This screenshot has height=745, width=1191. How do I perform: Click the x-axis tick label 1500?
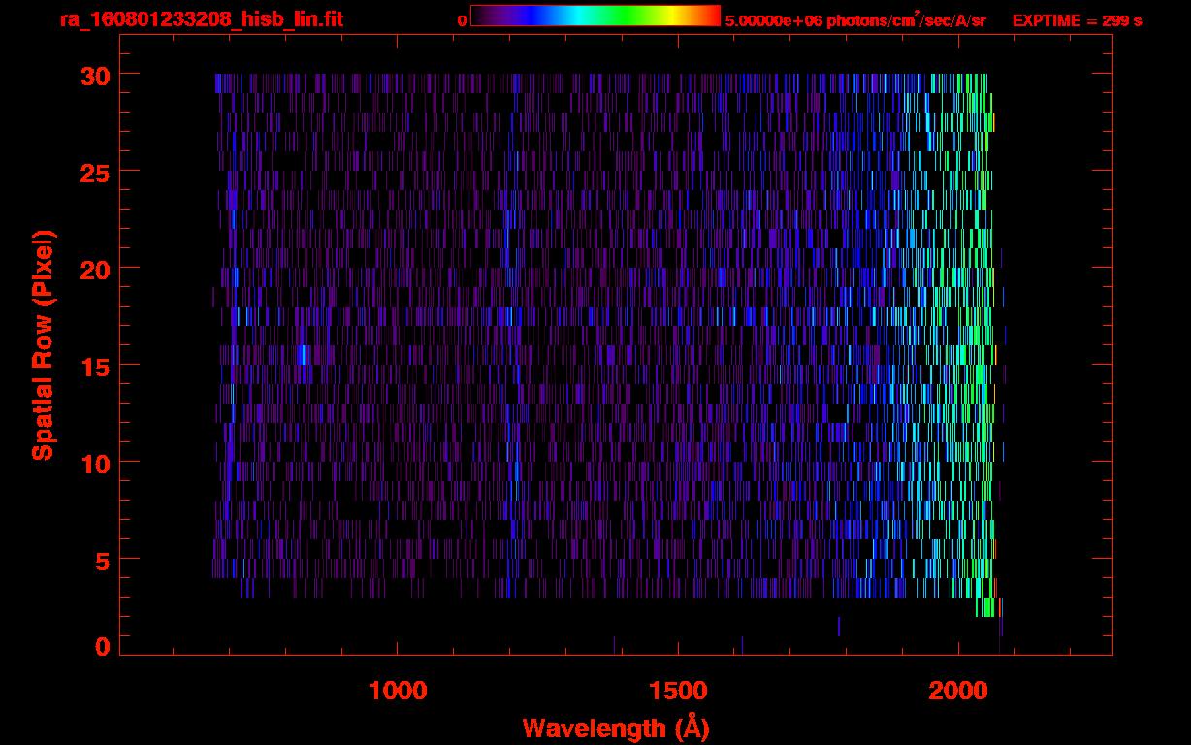(x=678, y=691)
